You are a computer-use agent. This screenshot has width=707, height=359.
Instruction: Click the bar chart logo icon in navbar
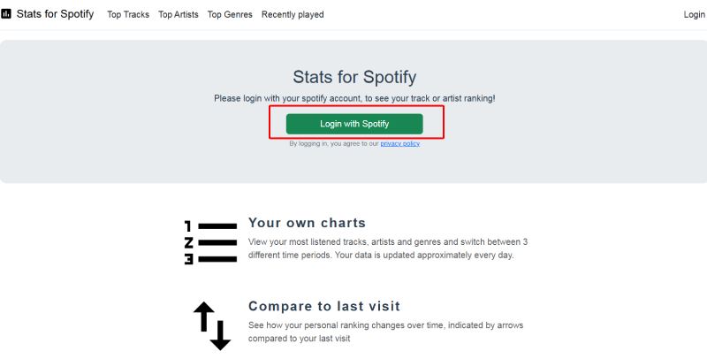(x=6, y=14)
